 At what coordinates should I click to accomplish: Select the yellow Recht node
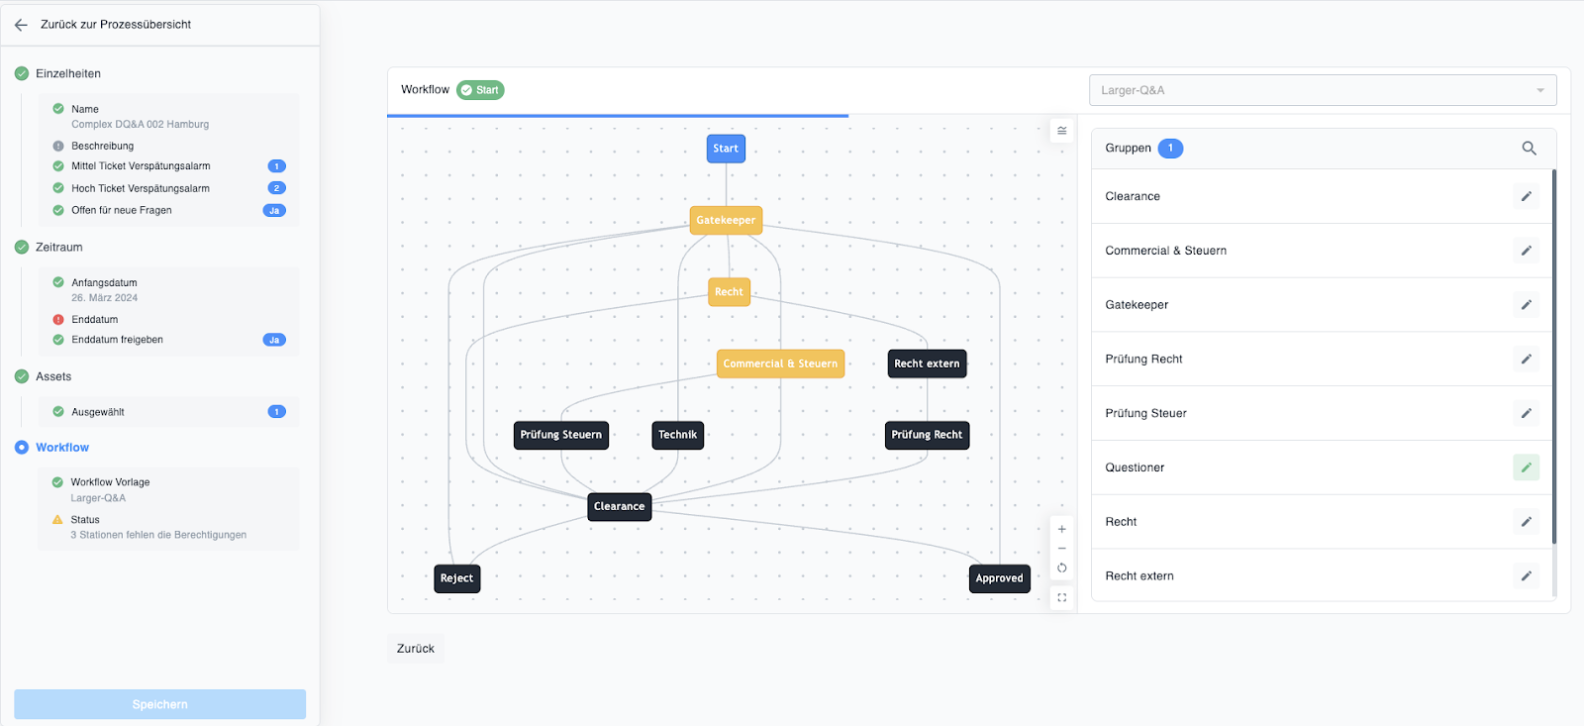729,292
